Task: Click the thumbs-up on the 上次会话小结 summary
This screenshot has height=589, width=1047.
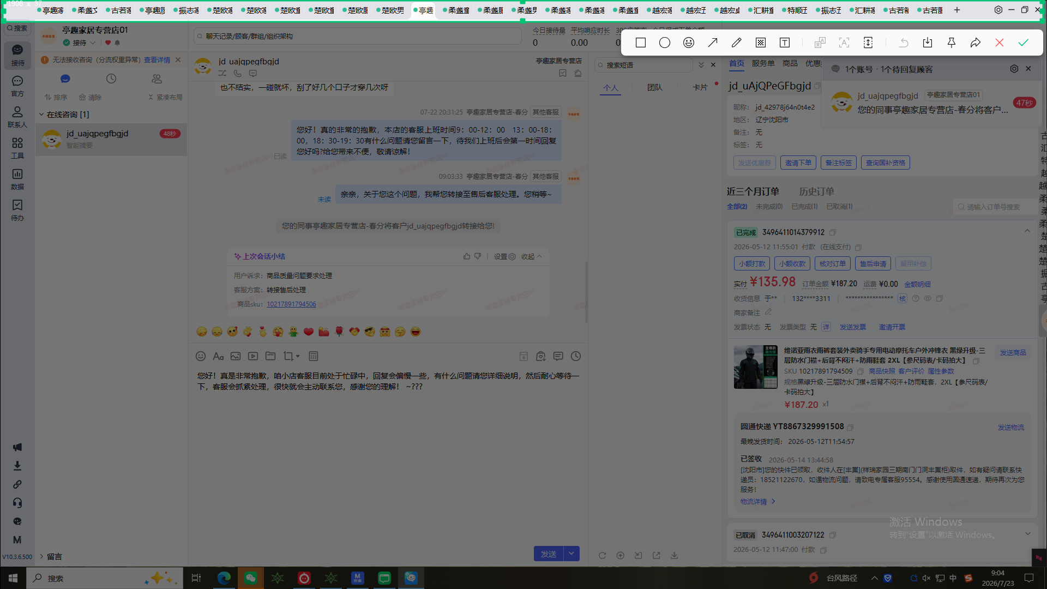Action: (x=467, y=256)
